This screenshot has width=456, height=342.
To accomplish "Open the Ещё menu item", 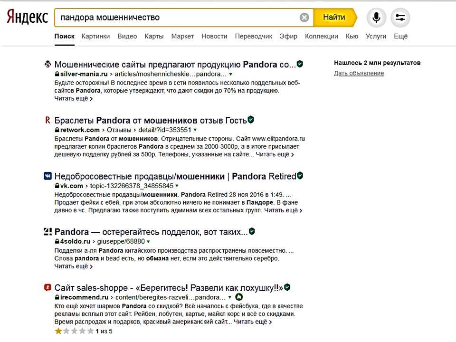I will [x=400, y=36].
